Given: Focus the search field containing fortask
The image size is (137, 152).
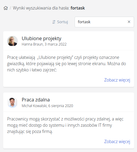Looking at the screenshot, I should [x=104, y=22].
